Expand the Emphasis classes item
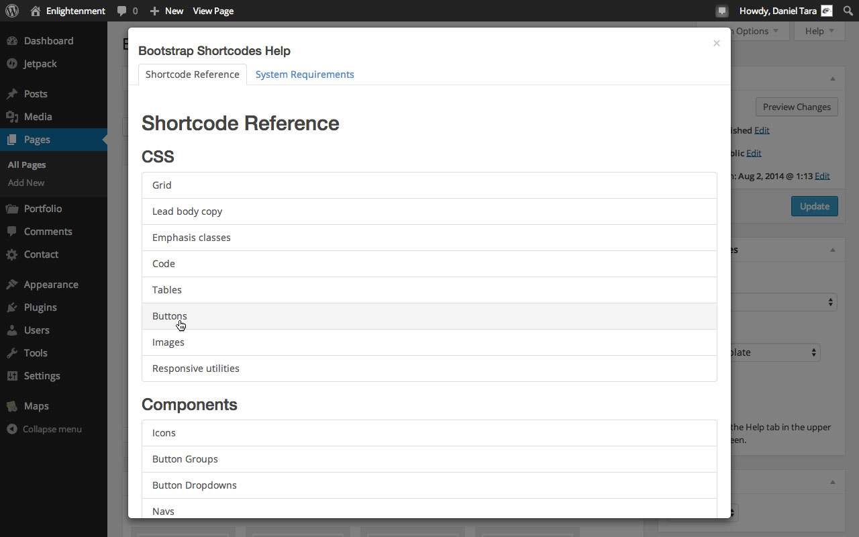 429,238
